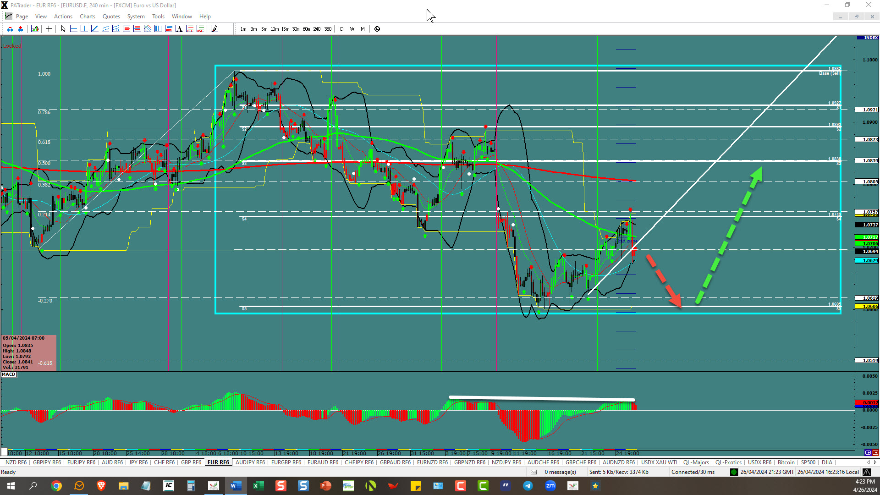Image resolution: width=880 pixels, height=495 pixels.
Task: Switch chart to 15m timeframe
Action: [285, 29]
